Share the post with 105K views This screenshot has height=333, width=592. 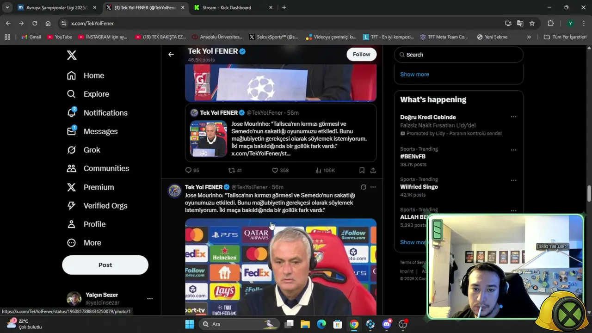click(x=373, y=170)
